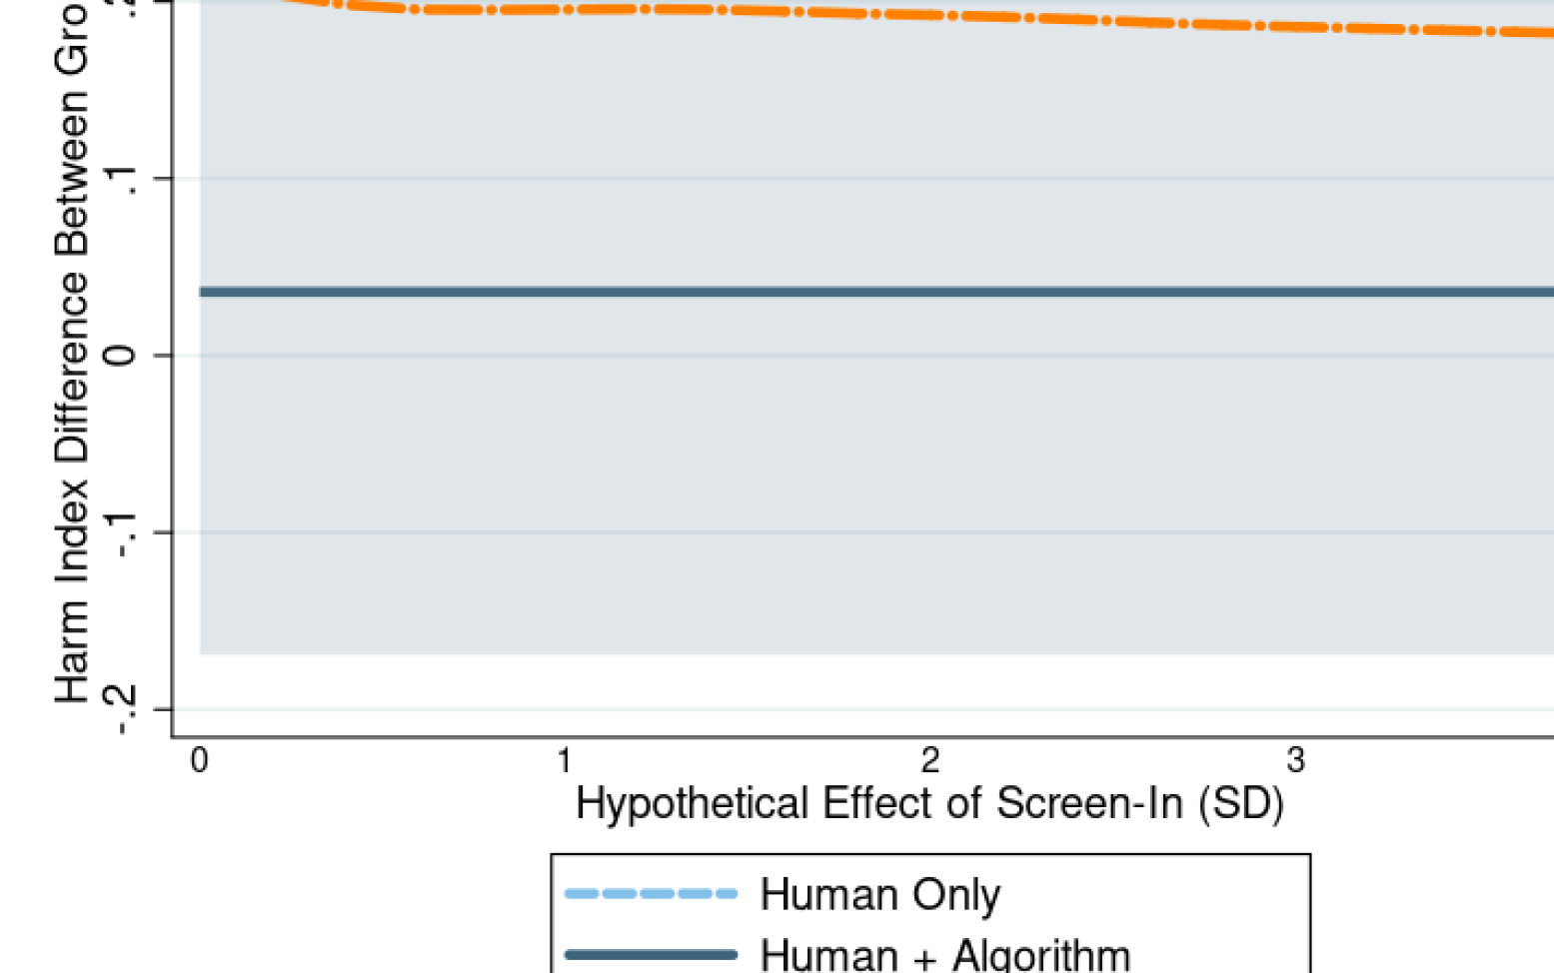Screen dimensions: 1554x973
Task: Select the "Human Only" legend label
Action: [x=879, y=894]
